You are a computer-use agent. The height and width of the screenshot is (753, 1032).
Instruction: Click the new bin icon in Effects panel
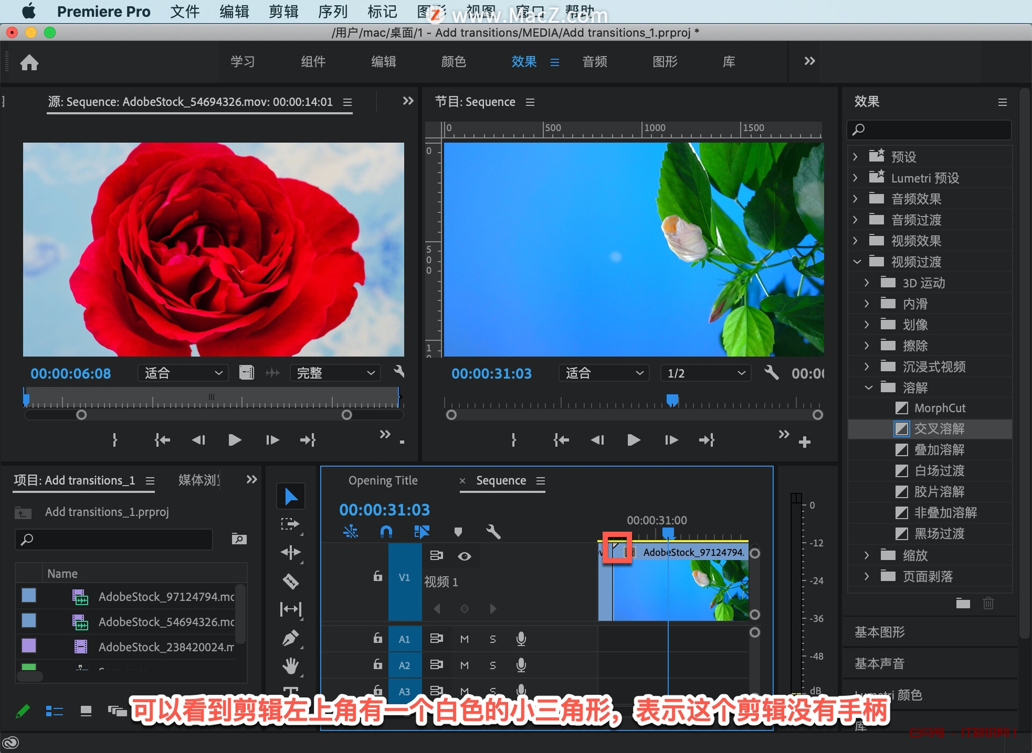click(x=963, y=604)
